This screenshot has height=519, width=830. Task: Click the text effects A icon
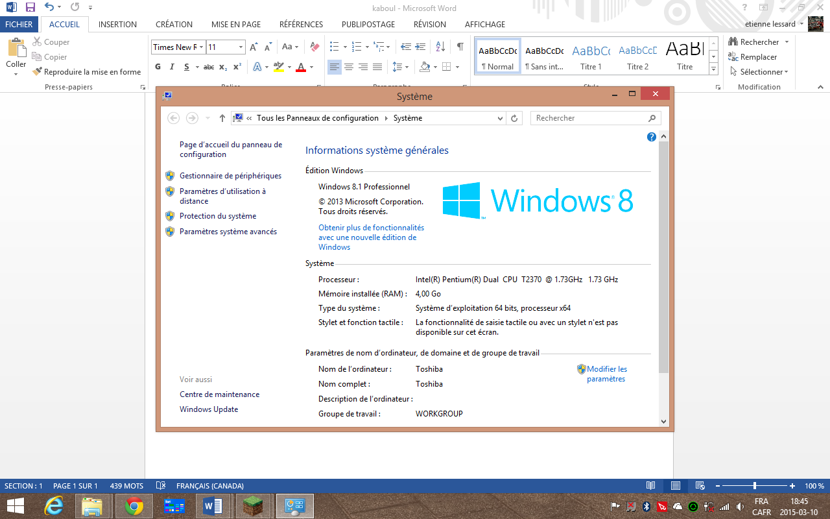click(257, 67)
